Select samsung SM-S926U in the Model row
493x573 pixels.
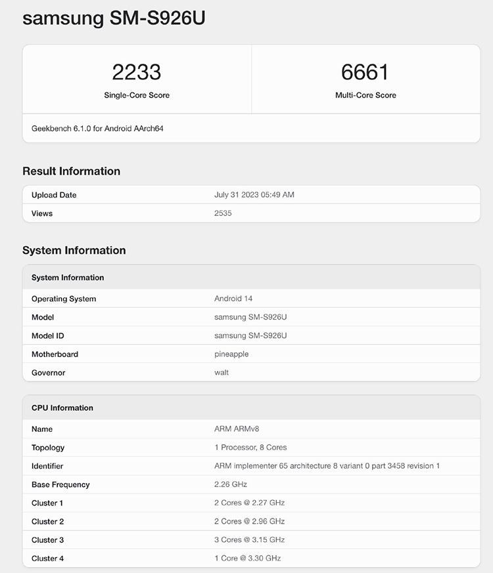tap(250, 317)
